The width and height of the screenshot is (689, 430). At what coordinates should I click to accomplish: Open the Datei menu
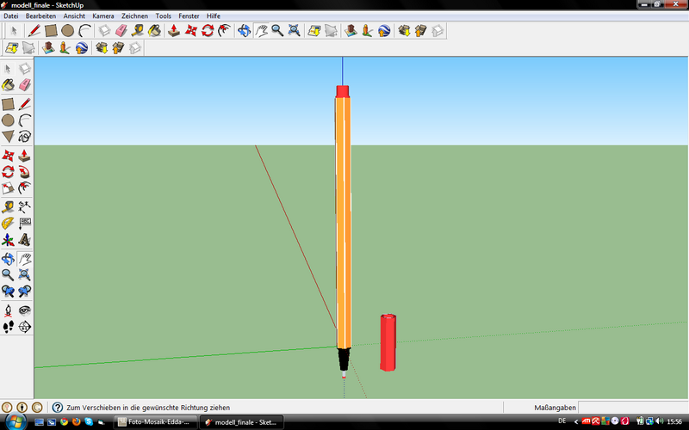click(12, 15)
